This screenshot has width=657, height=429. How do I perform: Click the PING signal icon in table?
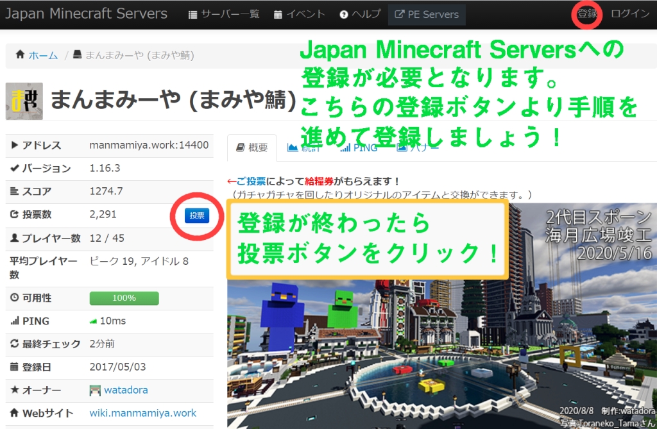click(x=15, y=321)
